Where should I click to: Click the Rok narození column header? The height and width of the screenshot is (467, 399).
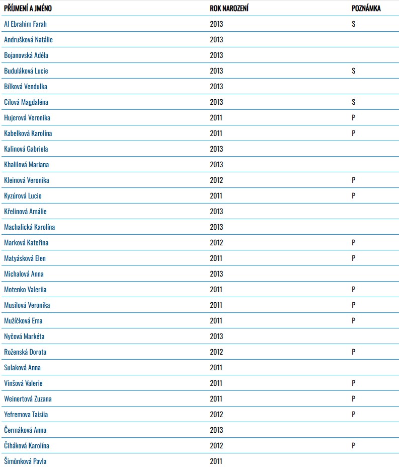(x=229, y=9)
